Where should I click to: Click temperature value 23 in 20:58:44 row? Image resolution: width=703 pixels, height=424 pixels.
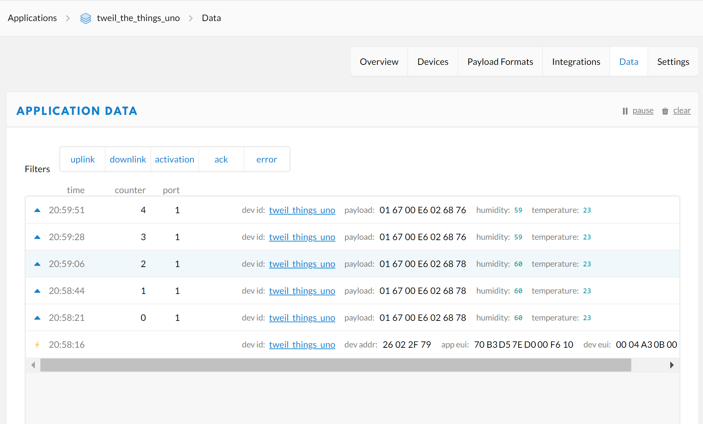pyautogui.click(x=587, y=291)
